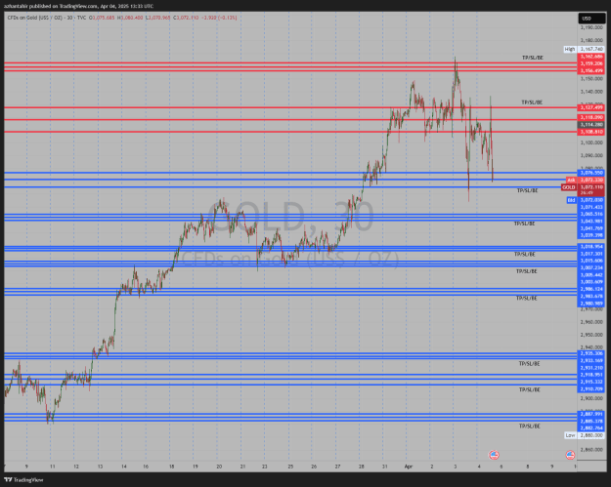
Task: Select the blue 2,931.210 price label
Action: [x=591, y=368]
